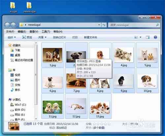
Task: Open Videos (视频) library
Action: (16, 75)
